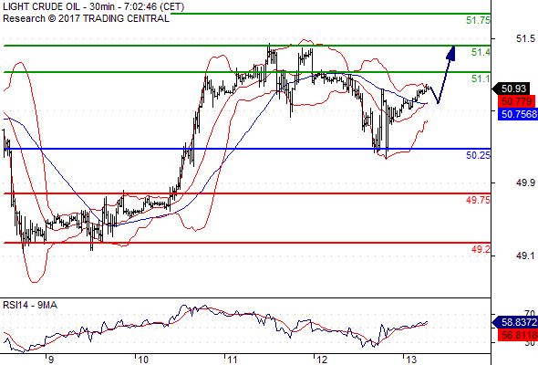Click the RSI14 - 9MA indicator title
This screenshot has height=365, width=538.
pos(30,305)
